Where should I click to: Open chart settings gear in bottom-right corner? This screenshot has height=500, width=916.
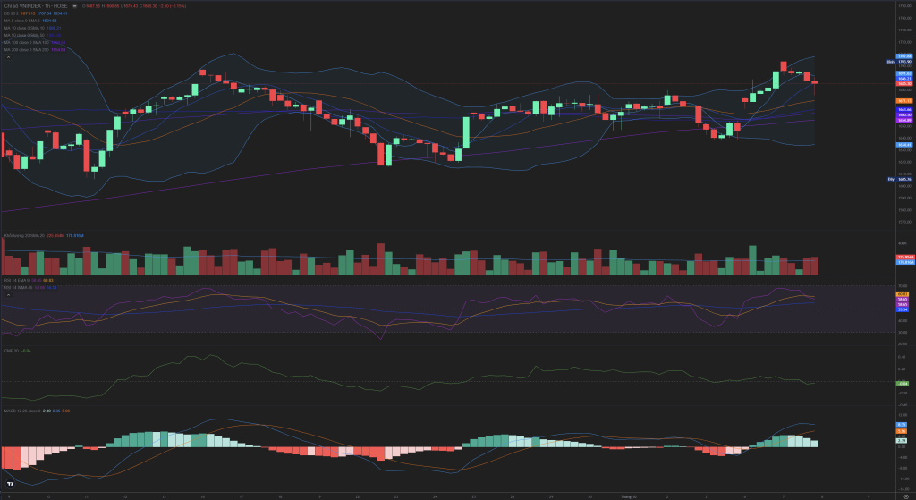tap(907, 495)
